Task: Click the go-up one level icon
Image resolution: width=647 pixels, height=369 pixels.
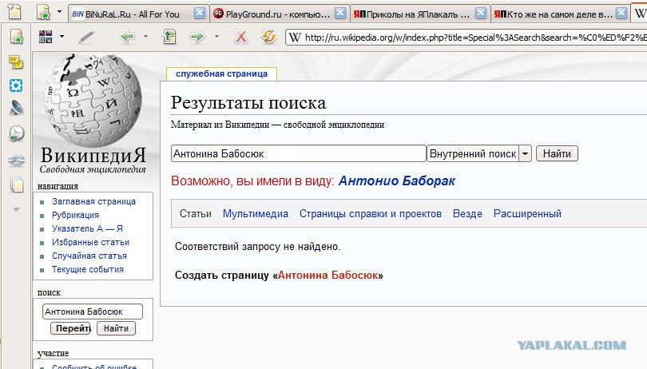Action: [x=169, y=37]
